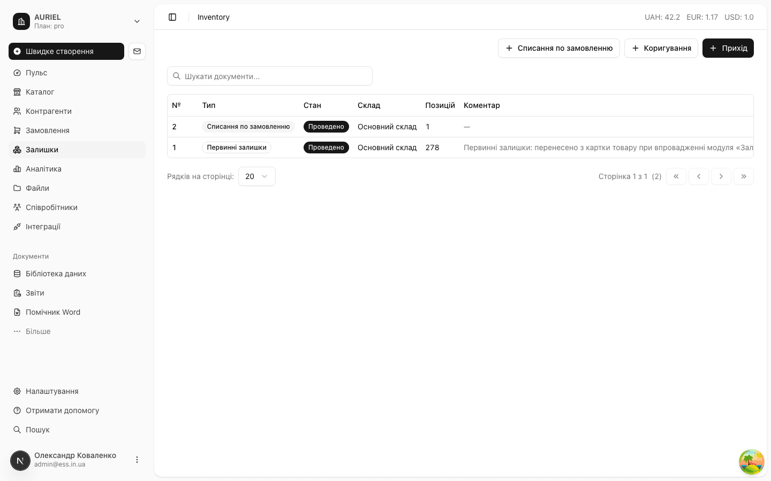This screenshot has width=771, height=481.
Task: Open the mail inbox icon
Action: tap(137, 51)
